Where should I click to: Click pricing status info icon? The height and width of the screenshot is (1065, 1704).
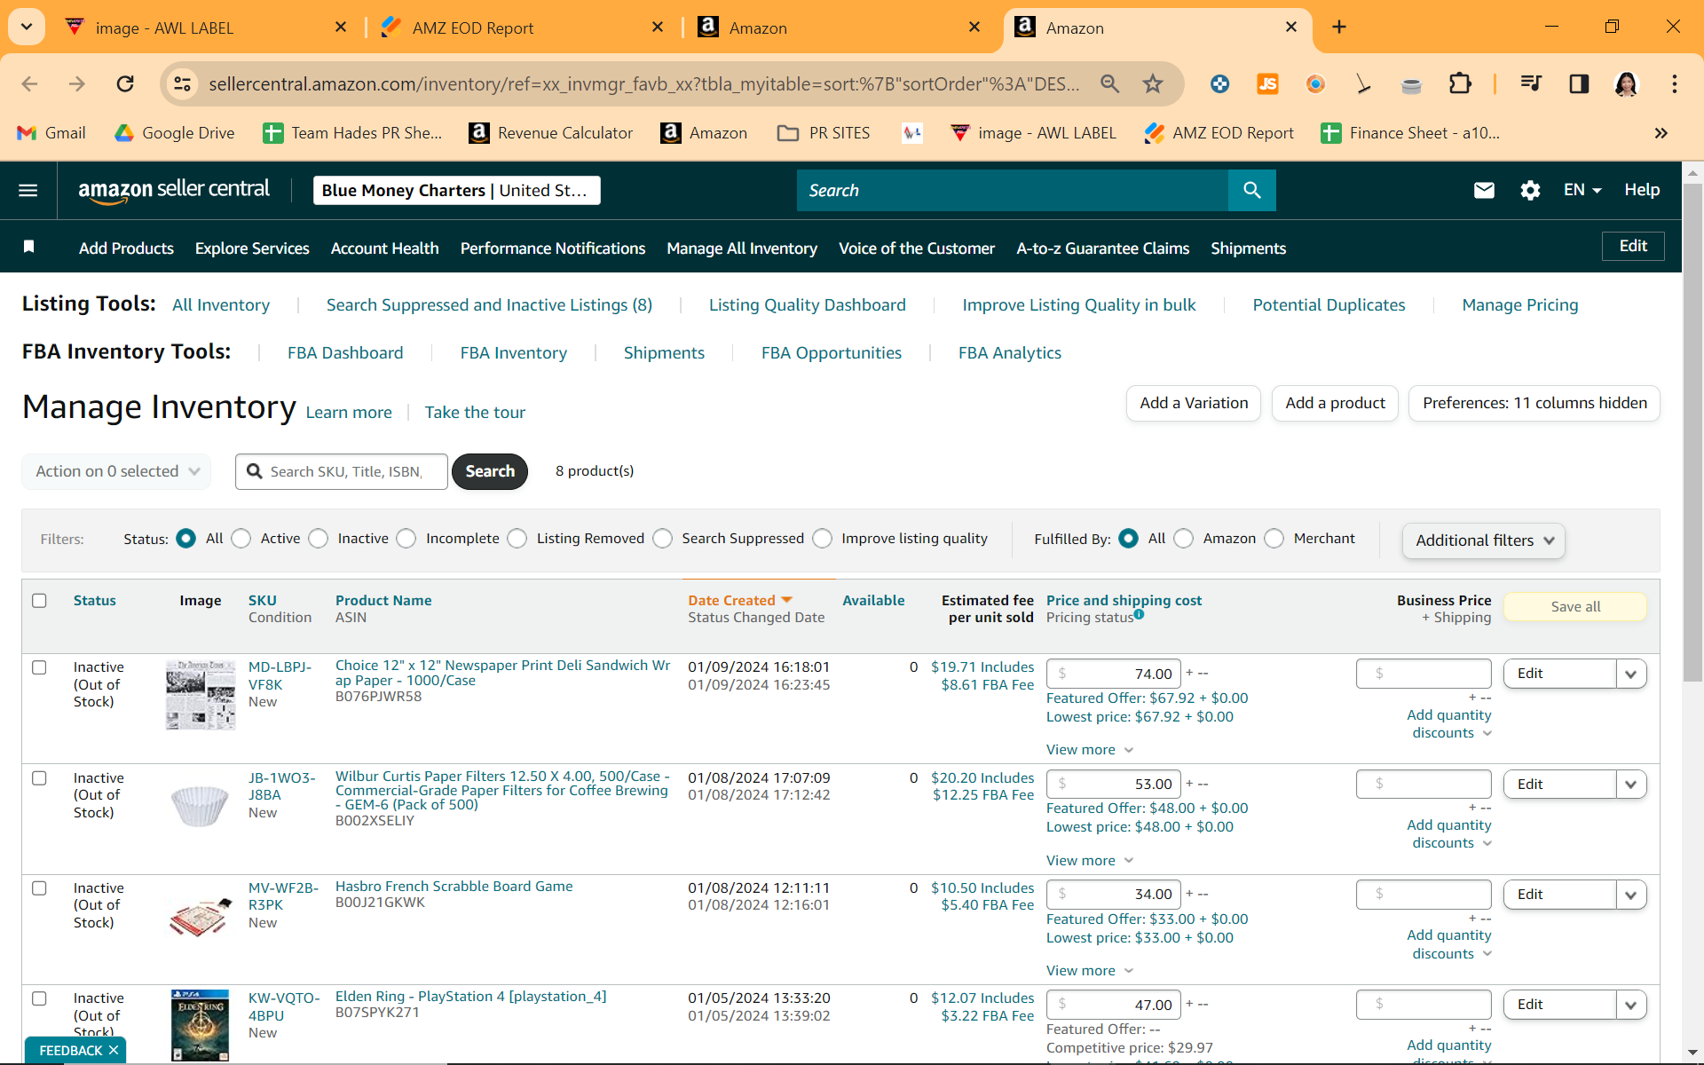[1139, 614]
